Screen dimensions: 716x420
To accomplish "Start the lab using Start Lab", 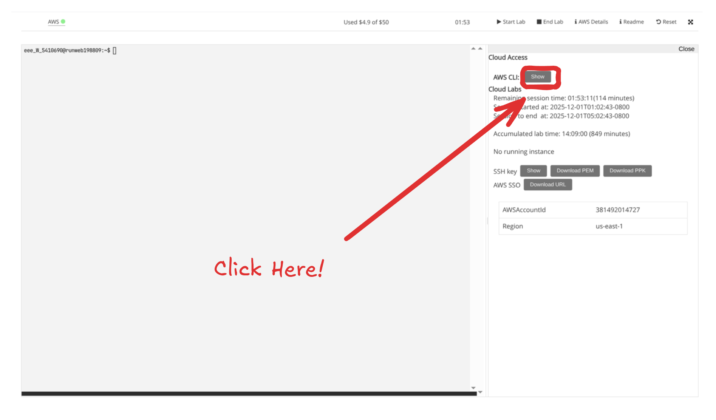I will point(510,22).
